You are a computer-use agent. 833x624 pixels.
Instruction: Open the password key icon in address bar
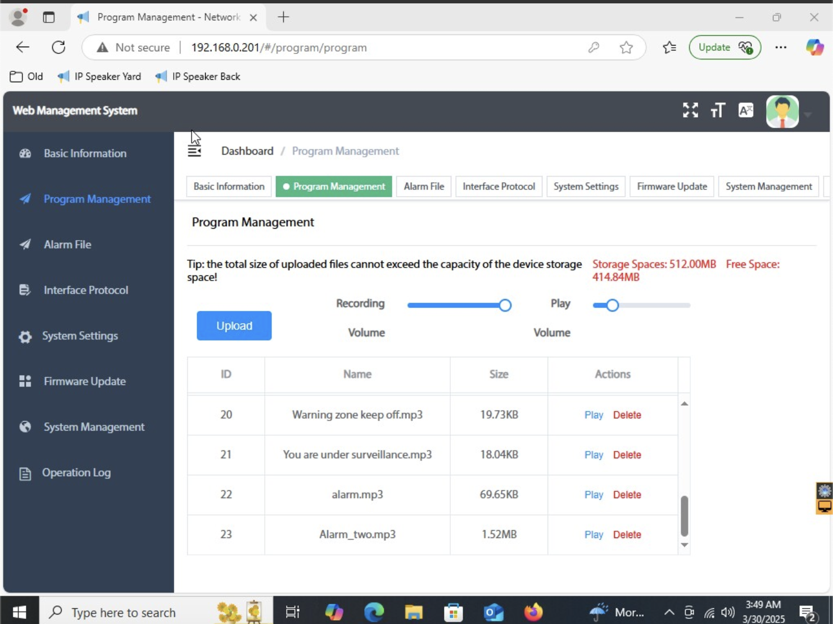point(594,48)
